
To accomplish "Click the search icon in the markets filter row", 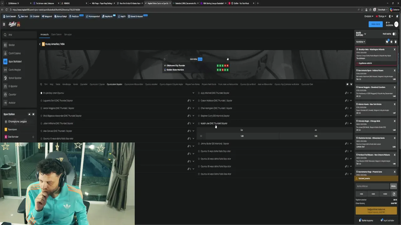I will [41, 84].
